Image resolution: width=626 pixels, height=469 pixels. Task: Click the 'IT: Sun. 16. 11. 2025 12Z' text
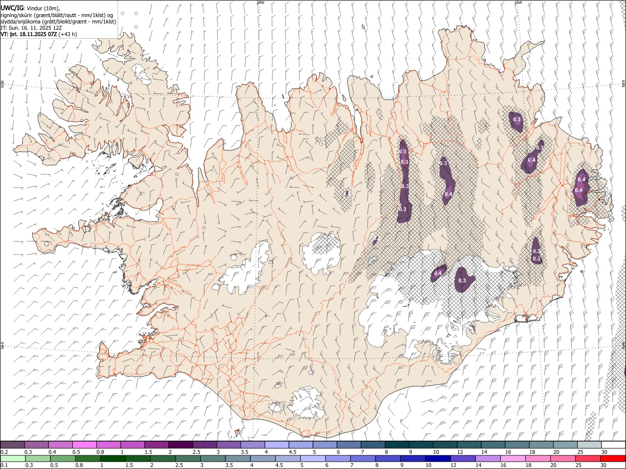coord(31,28)
